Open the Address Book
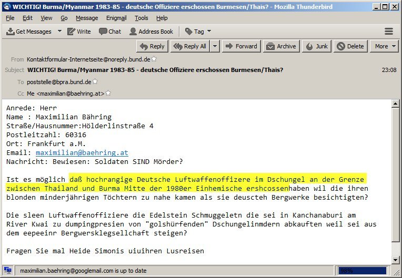This screenshot has height=278, width=402. point(151,32)
